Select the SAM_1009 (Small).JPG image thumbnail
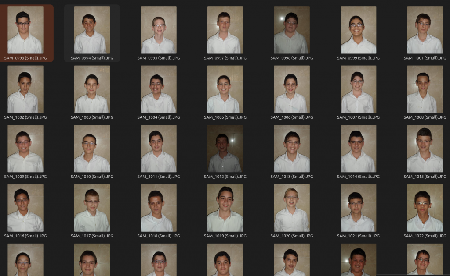 coord(25,149)
